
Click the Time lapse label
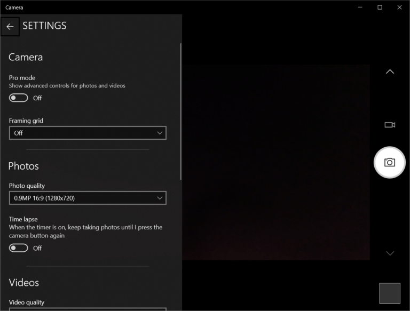[23, 219]
